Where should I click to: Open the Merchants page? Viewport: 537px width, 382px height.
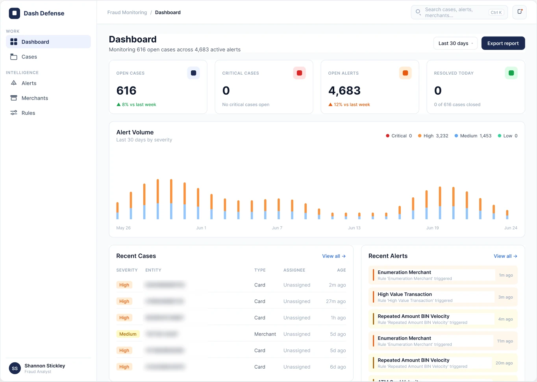(48, 98)
